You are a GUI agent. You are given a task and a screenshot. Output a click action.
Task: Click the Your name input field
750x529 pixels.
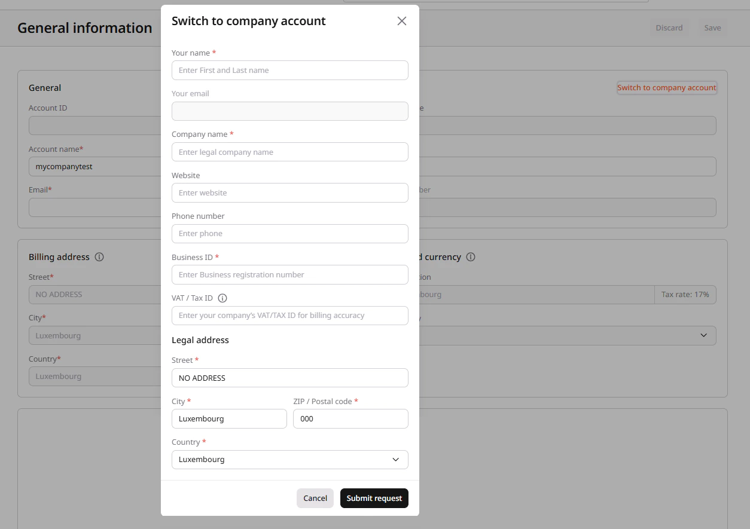(x=289, y=70)
